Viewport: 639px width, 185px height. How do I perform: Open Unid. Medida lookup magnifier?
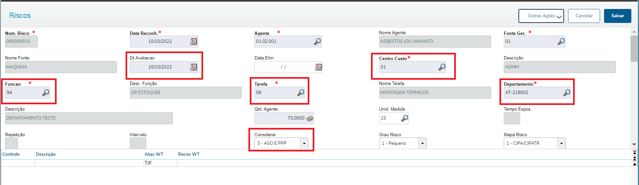[404, 118]
